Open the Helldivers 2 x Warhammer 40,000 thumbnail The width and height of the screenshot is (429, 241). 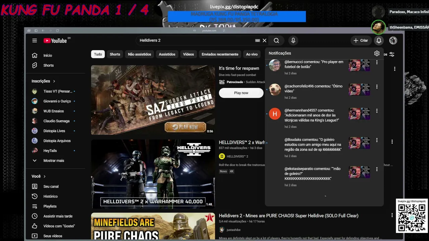tap(153, 174)
